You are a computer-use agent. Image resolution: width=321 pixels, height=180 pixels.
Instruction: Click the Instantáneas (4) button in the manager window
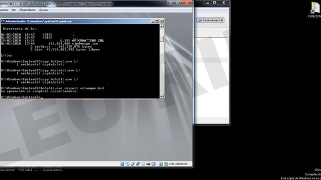click(x=210, y=20)
